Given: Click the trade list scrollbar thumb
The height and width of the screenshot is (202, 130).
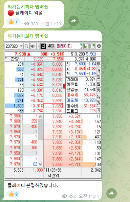Looking at the screenshot, I should 41,130.
